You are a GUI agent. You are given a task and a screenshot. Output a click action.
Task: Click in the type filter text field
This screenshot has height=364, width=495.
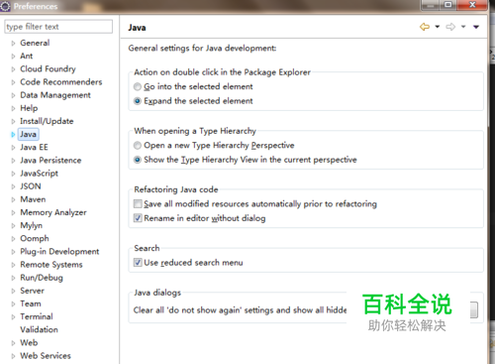58,27
